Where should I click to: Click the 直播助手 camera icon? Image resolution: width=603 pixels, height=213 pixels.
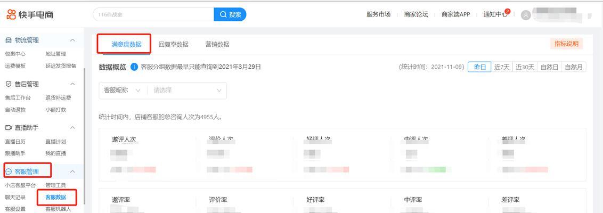[9, 128]
